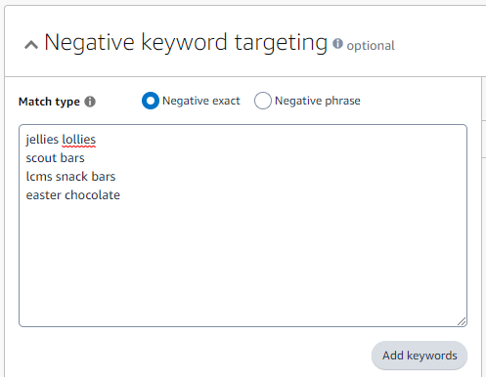Click the Negative keyword targeting heading title
The height and width of the screenshot is (377, 486).
pos(186,43)
